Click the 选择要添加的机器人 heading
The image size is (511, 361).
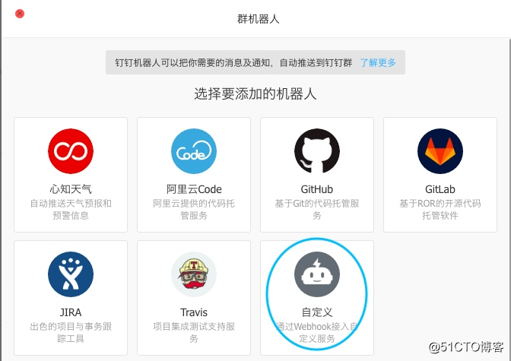(255, 94)
